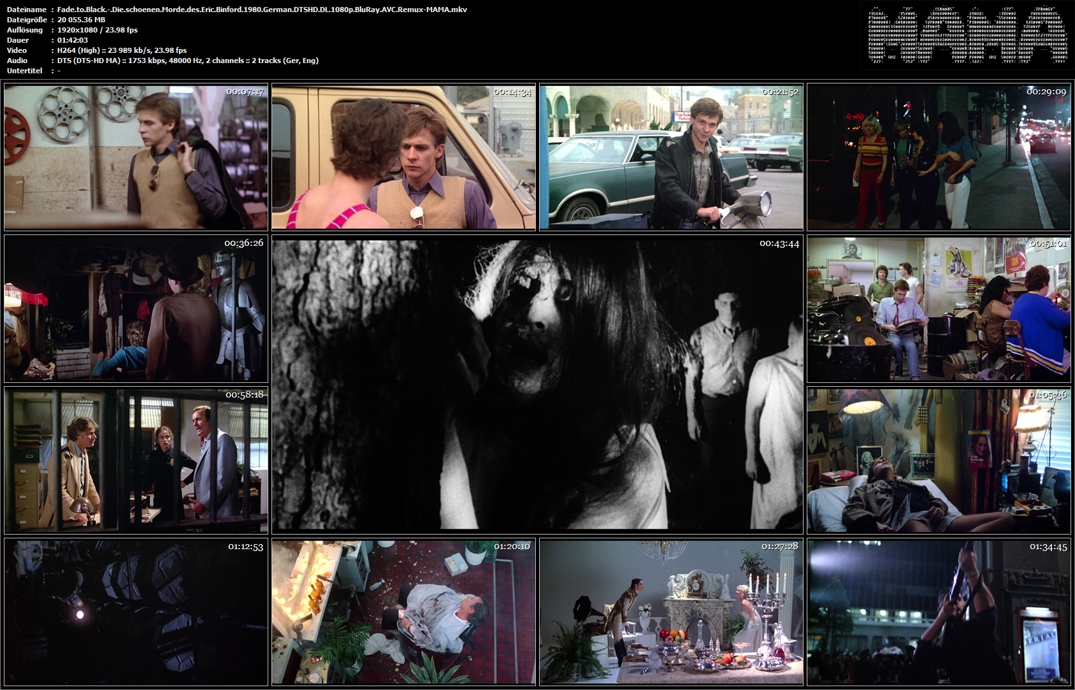Open the scooter scene thumbnail at 00:21:52

pyautogui.click(x=671, y=157)
